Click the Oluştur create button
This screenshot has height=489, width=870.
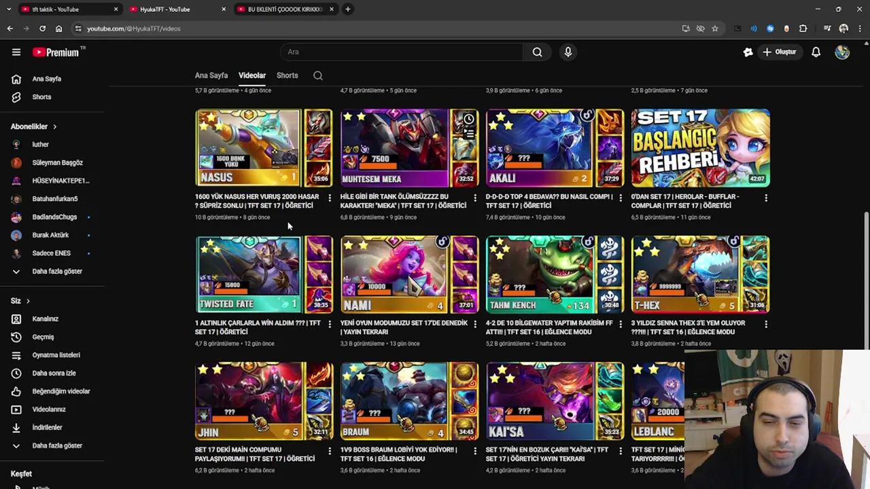(779, 52)
